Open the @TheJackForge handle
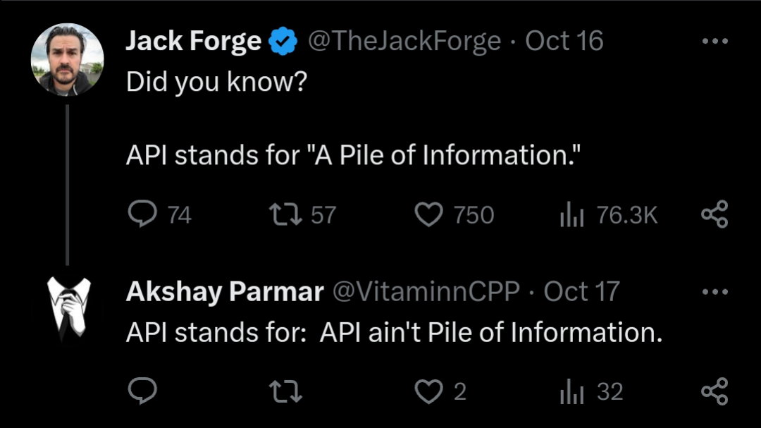 pos(404,42)
